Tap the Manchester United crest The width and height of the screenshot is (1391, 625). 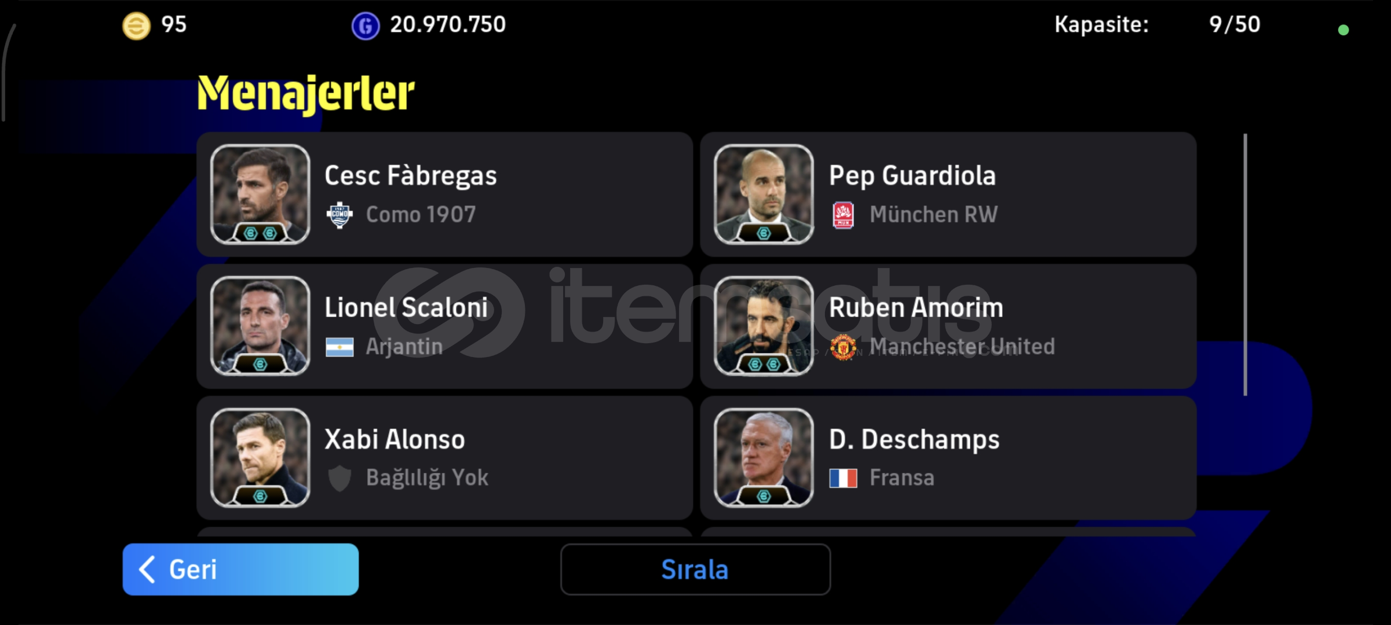coord(844,347)
